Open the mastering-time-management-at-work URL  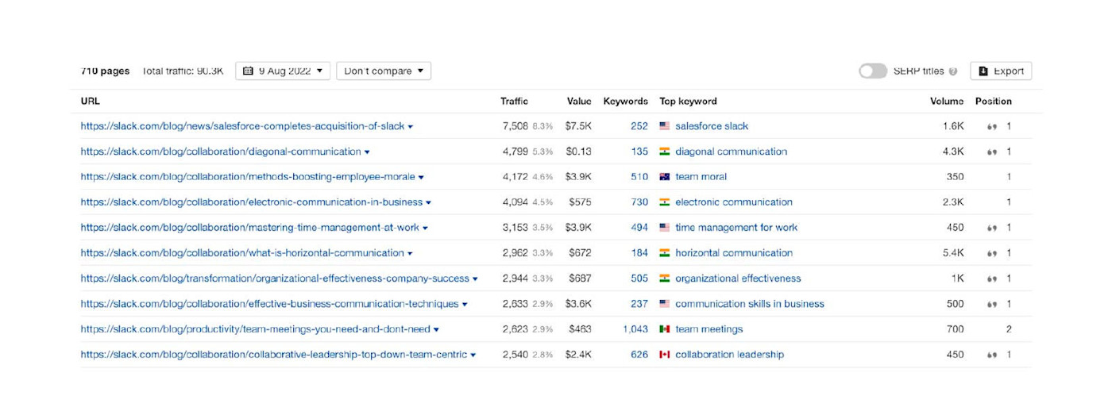249,228
